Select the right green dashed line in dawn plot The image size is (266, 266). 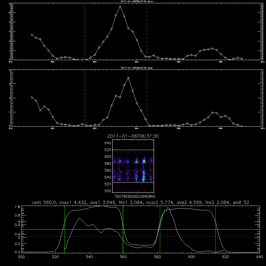(147, 31)
